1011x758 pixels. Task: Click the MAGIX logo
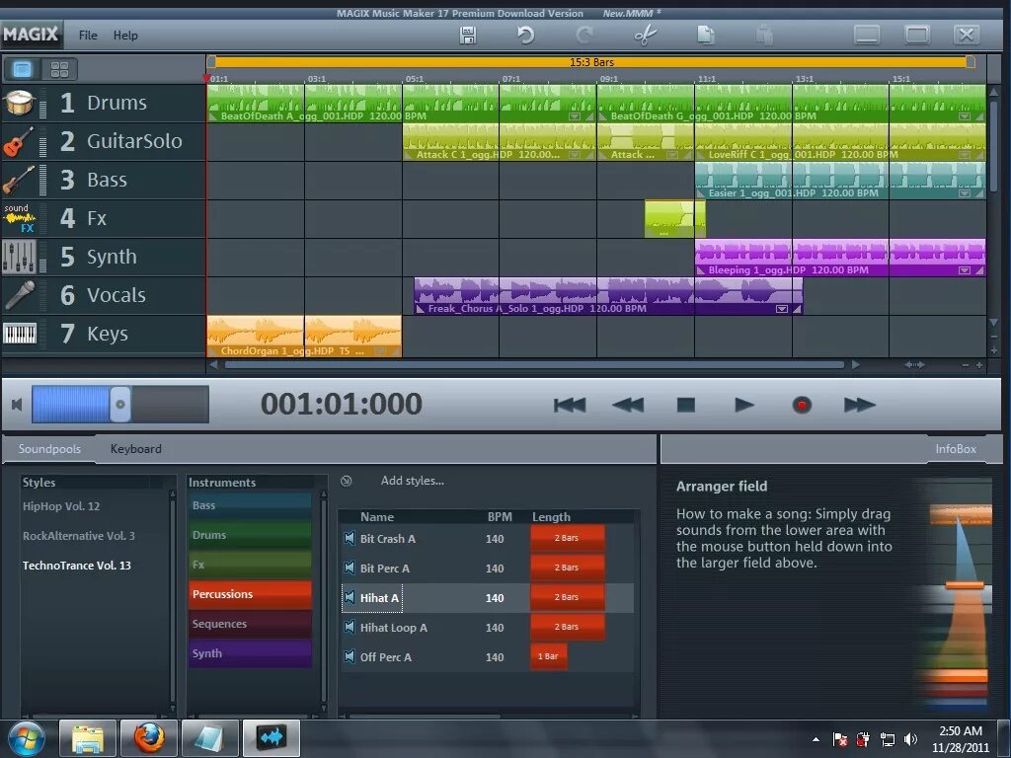click(x=31, y=35)
